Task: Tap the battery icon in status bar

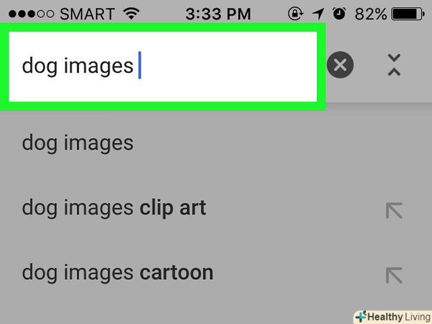Action: [411, 14]
